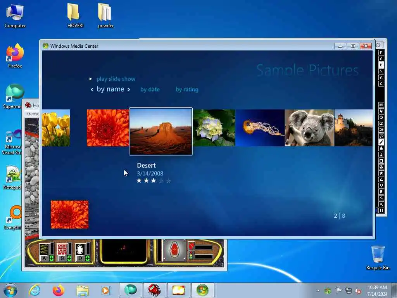Click the small chrysanthemum preview at the bottom left

pos(70,214)
